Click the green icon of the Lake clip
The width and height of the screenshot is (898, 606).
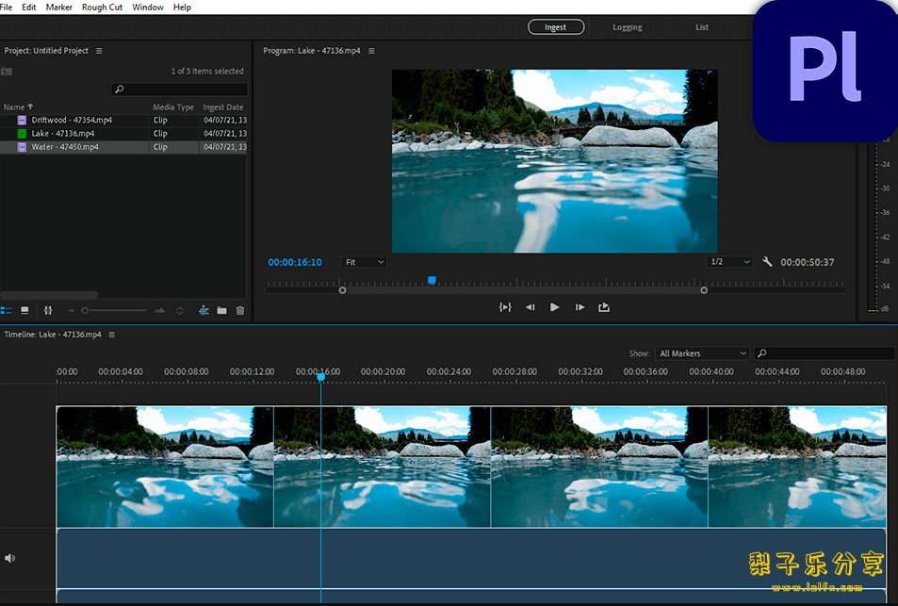(22, 134)
